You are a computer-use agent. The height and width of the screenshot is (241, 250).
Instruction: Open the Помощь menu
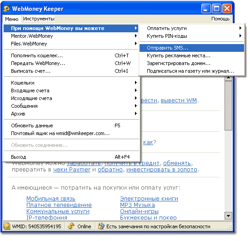220,19
